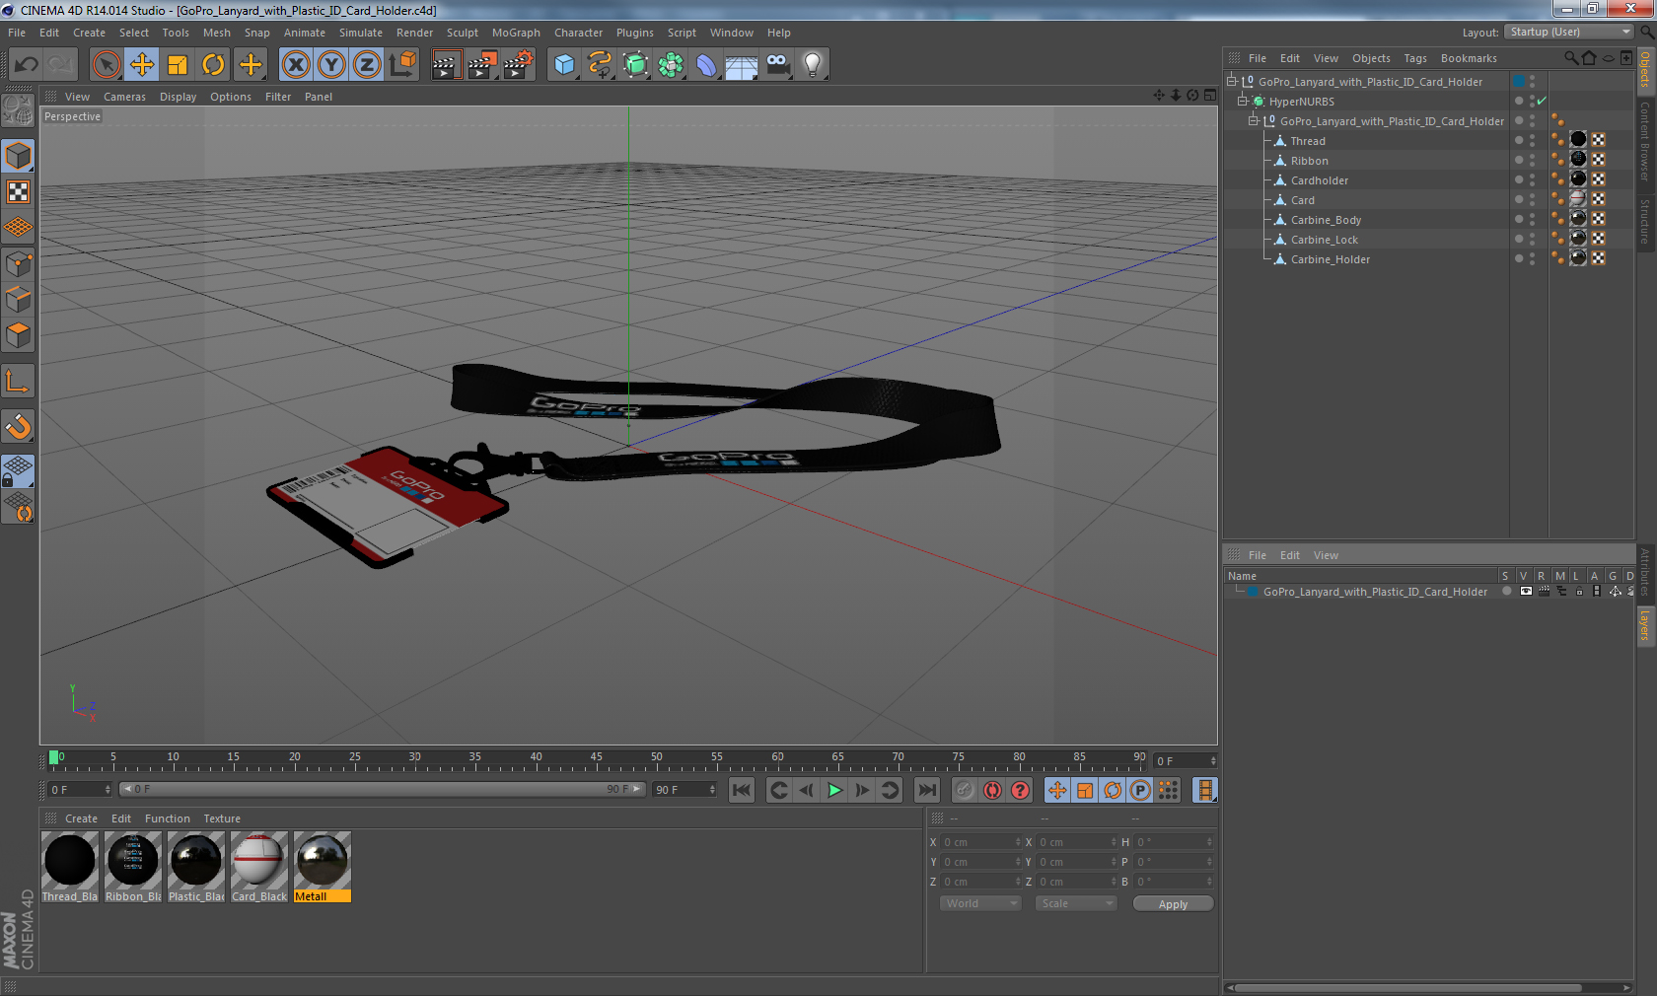Toggle the snap magnet icon
The image size is (1657, 996).
pos(19,427)
